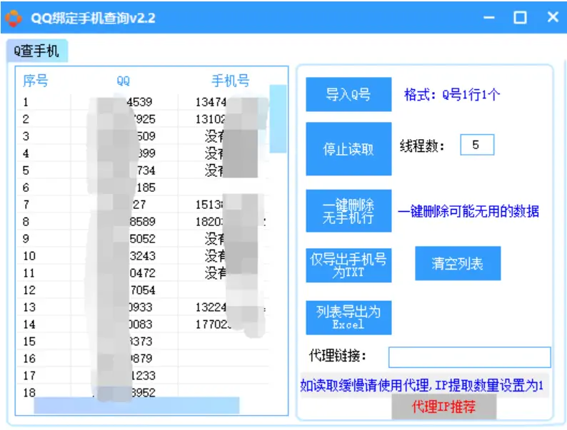This screenshot has height=430, width=567.
Task: Click the horizontal scrollbar thumb under list
Action: pos(136,405)
